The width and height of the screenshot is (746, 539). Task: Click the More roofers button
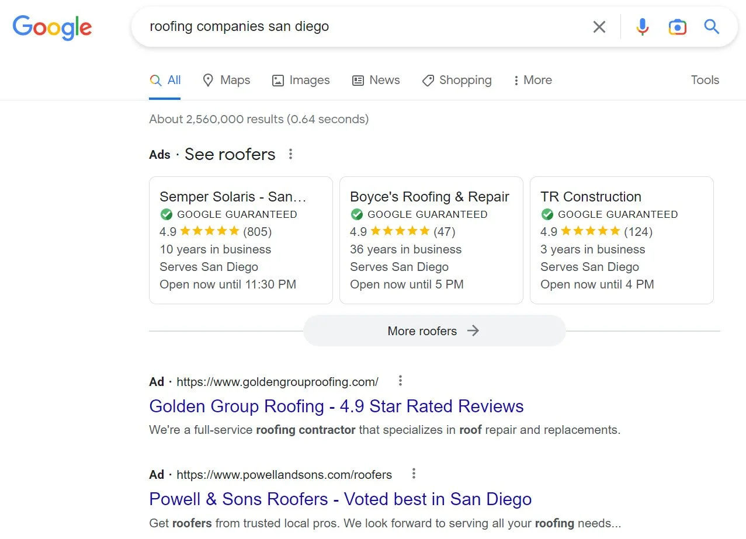pyautogui.click(x=434, y=331)
